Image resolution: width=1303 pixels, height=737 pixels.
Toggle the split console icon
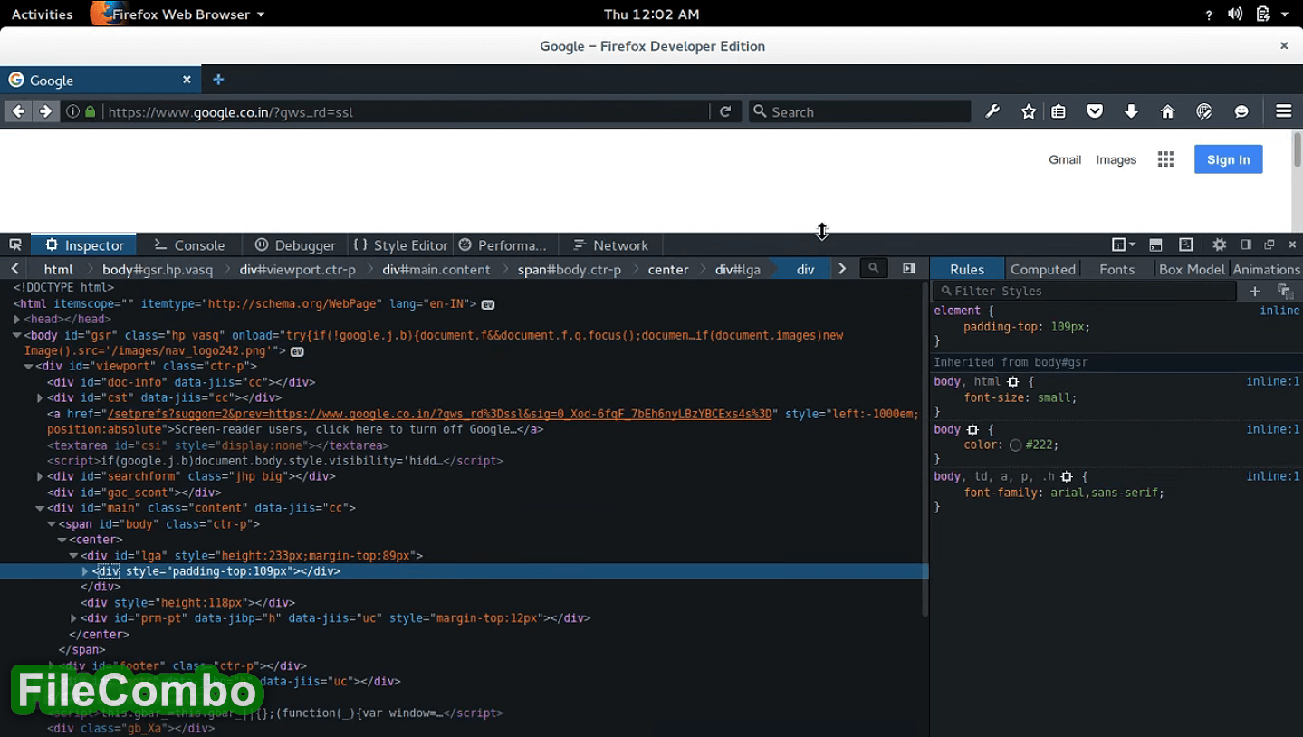point(1155,244)
